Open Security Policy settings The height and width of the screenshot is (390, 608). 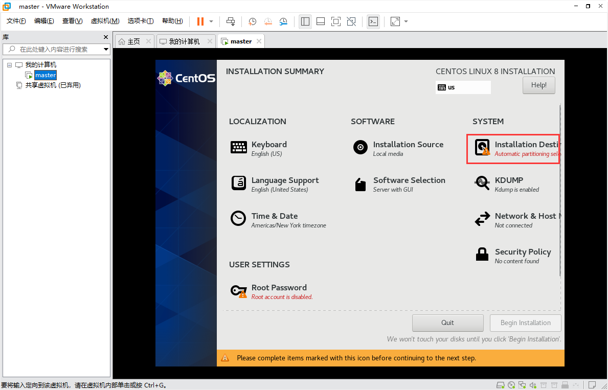pyautogui.click(x=512, y=256)
